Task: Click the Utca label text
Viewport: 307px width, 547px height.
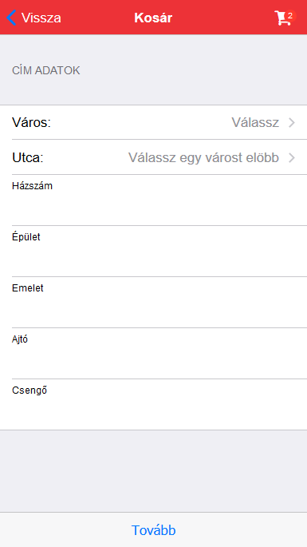Action: pyautogui.click(x=28, y=157)
